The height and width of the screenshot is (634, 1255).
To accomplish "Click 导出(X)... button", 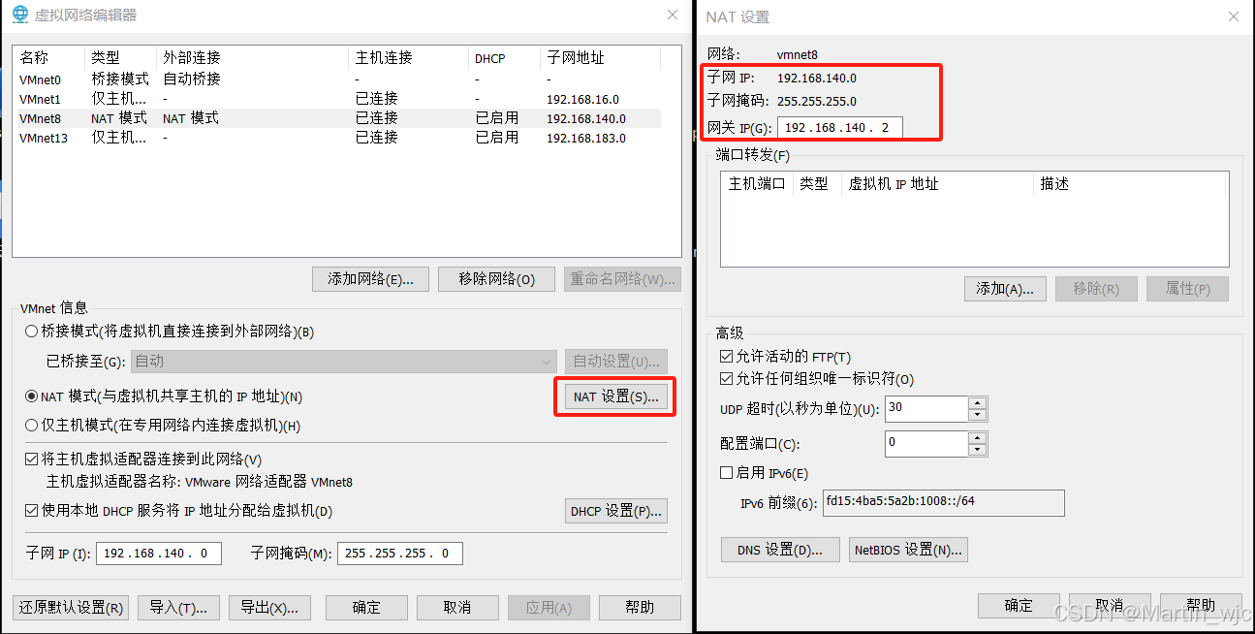I will (269, 608).
